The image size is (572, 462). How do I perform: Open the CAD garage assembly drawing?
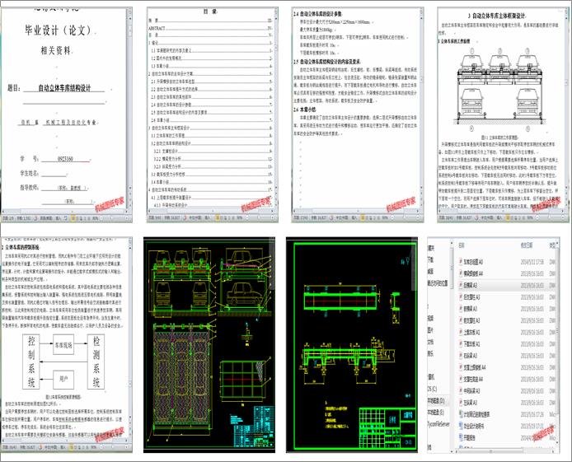pyautogui.click(x=209, y=345)
